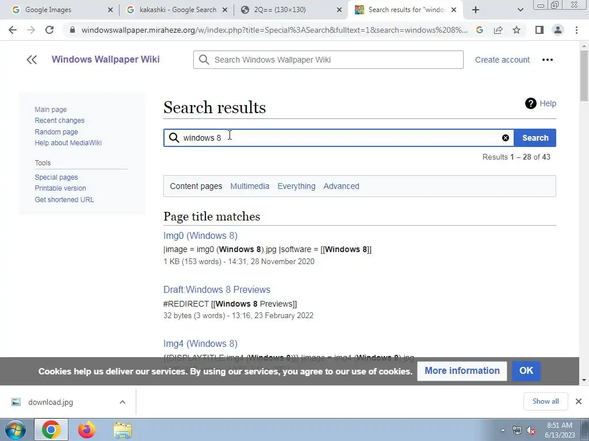The height and width of the screenshot is (441, 589).
Task: Select the Content pages search profile
Action: pos(196,186)
